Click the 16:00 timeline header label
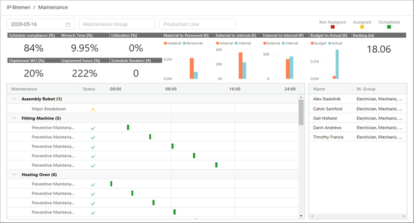Screen dimensions: 414x223 (x=235, y=89)
